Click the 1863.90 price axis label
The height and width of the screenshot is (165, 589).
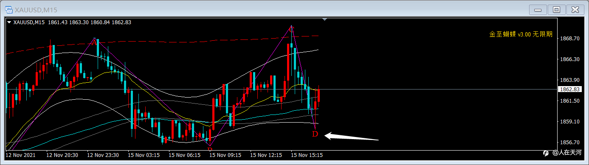(569, 80)
